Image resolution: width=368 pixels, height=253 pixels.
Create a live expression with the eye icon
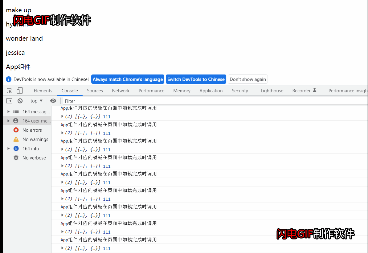(x=53, y=101)
